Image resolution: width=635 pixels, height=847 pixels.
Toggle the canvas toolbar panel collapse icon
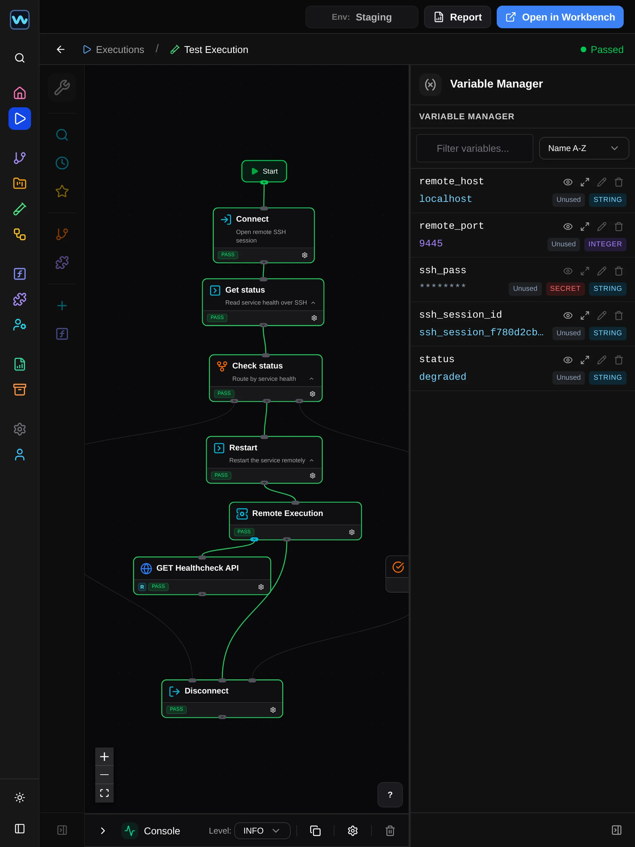coord(62,830)
